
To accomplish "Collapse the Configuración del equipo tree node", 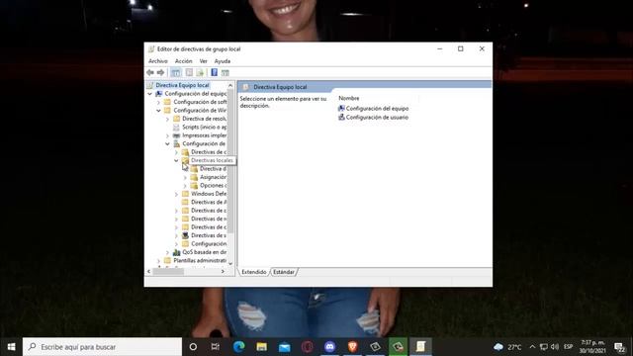I will click(x=149, y=94).
